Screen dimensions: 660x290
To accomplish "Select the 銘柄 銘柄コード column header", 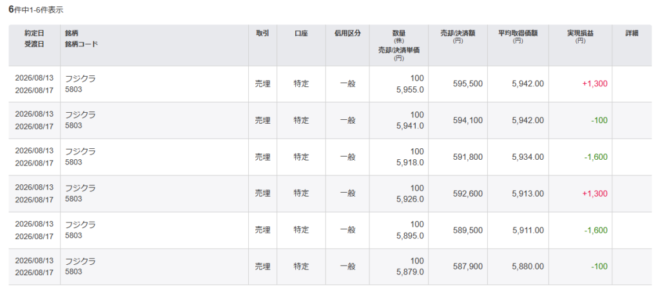I will 155,45.
